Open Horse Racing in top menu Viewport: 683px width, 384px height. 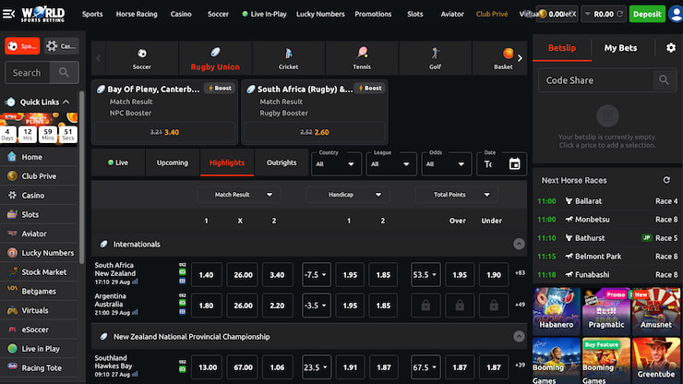137,14
